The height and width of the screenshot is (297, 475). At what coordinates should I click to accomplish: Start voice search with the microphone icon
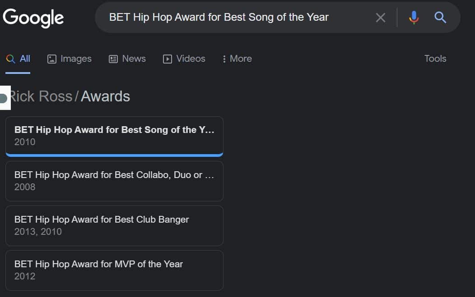point(414,18)
